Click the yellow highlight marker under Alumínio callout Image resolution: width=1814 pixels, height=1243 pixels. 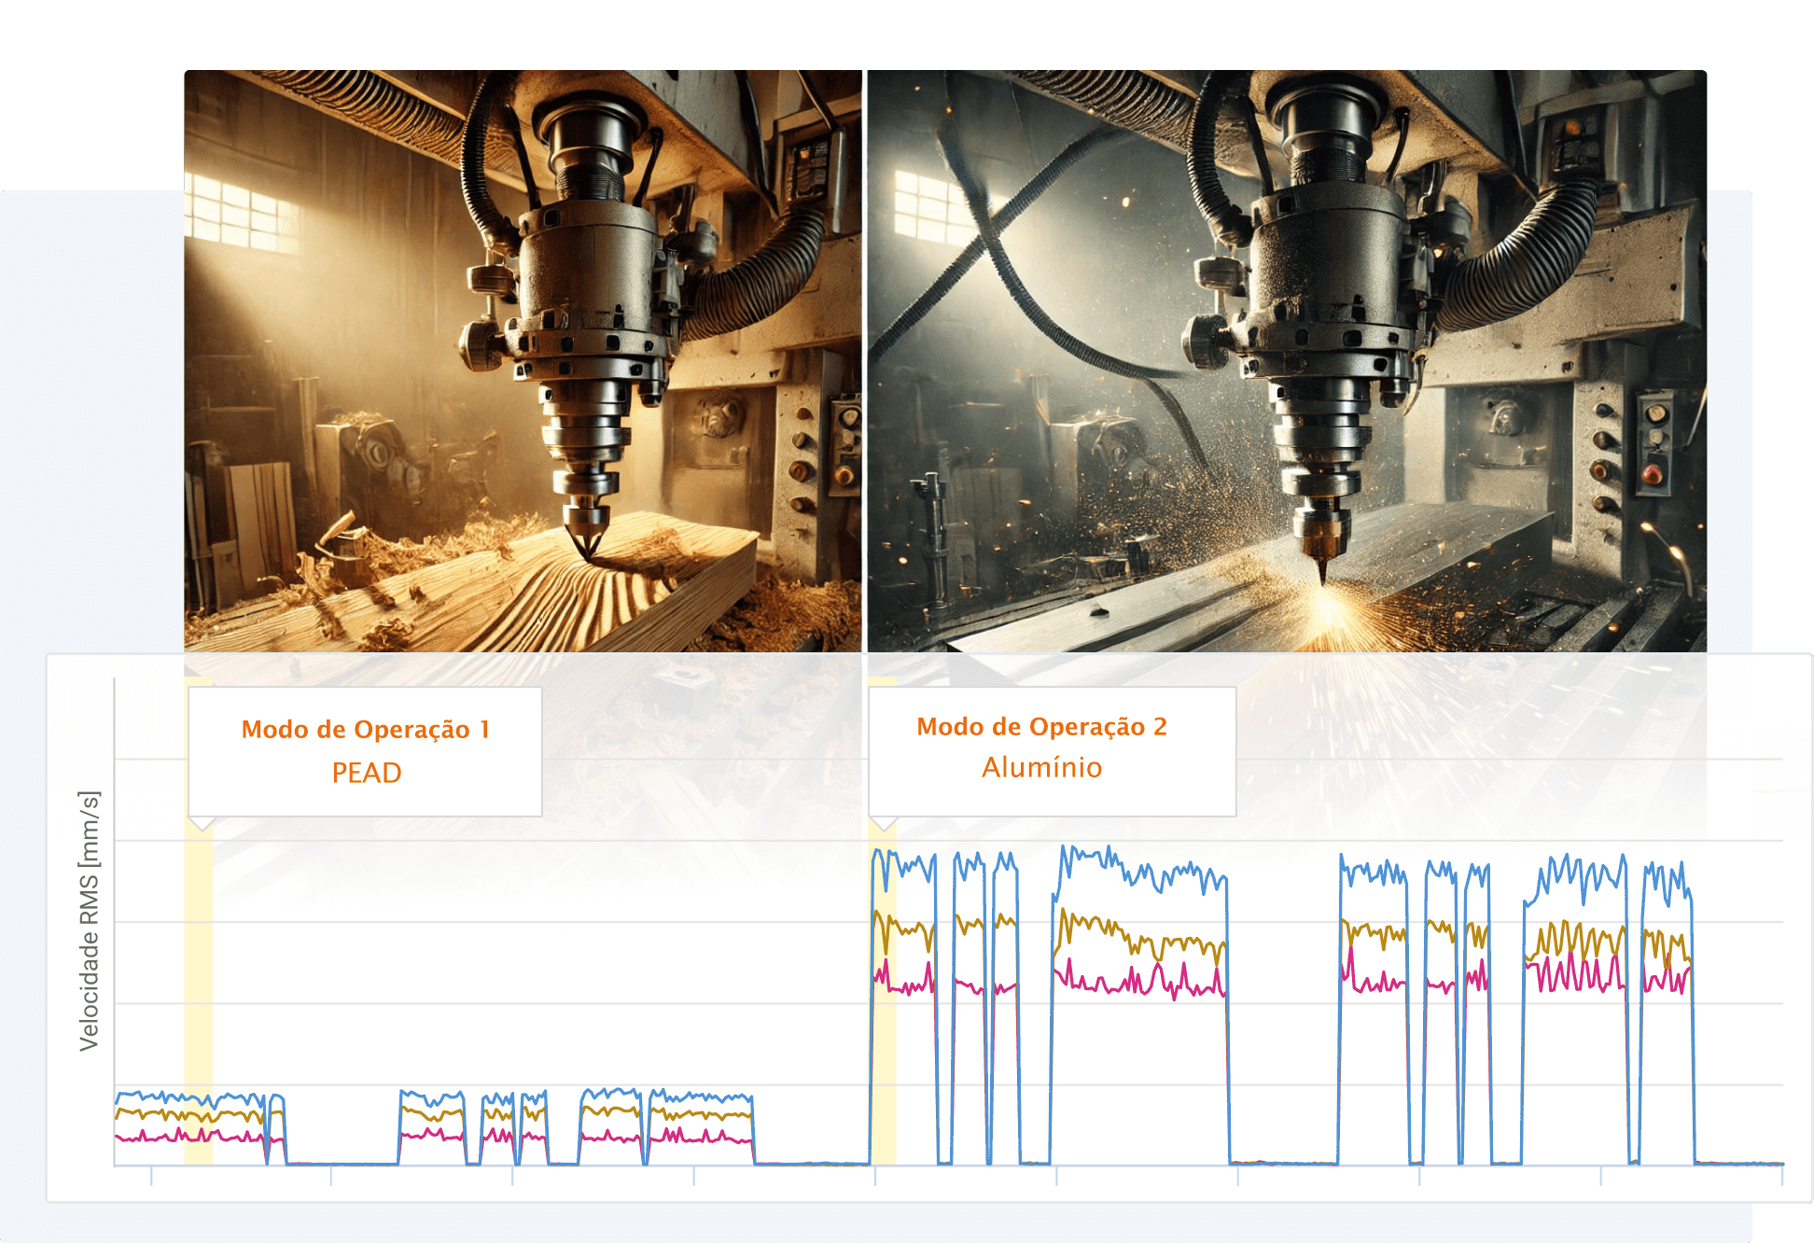click(883, 992)
